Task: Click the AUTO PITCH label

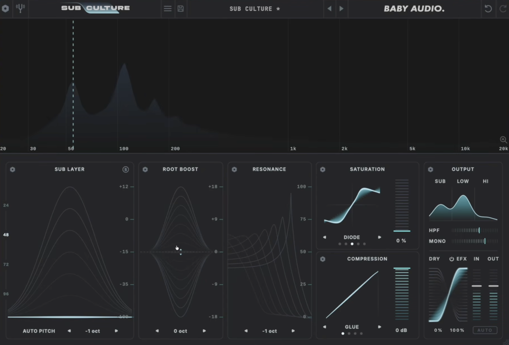Action: point(39,331)
